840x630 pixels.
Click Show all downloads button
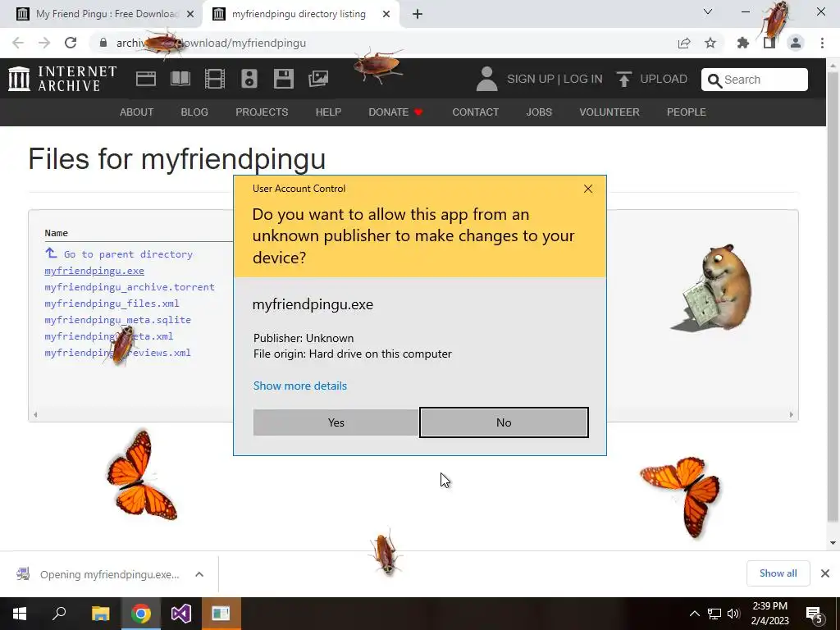click(778, 573)
